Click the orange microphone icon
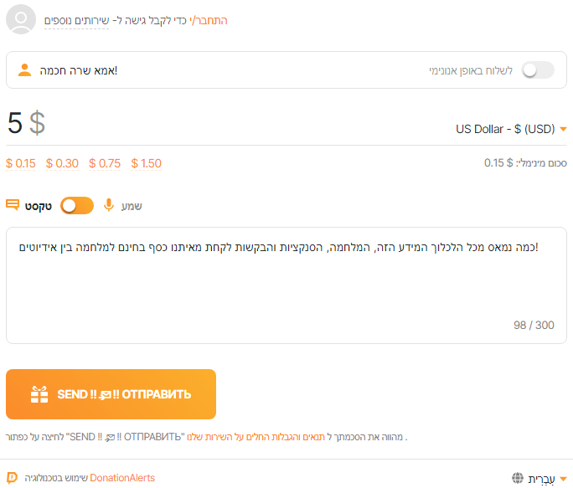This screenshot has height=488, width=573. (108, 205)
